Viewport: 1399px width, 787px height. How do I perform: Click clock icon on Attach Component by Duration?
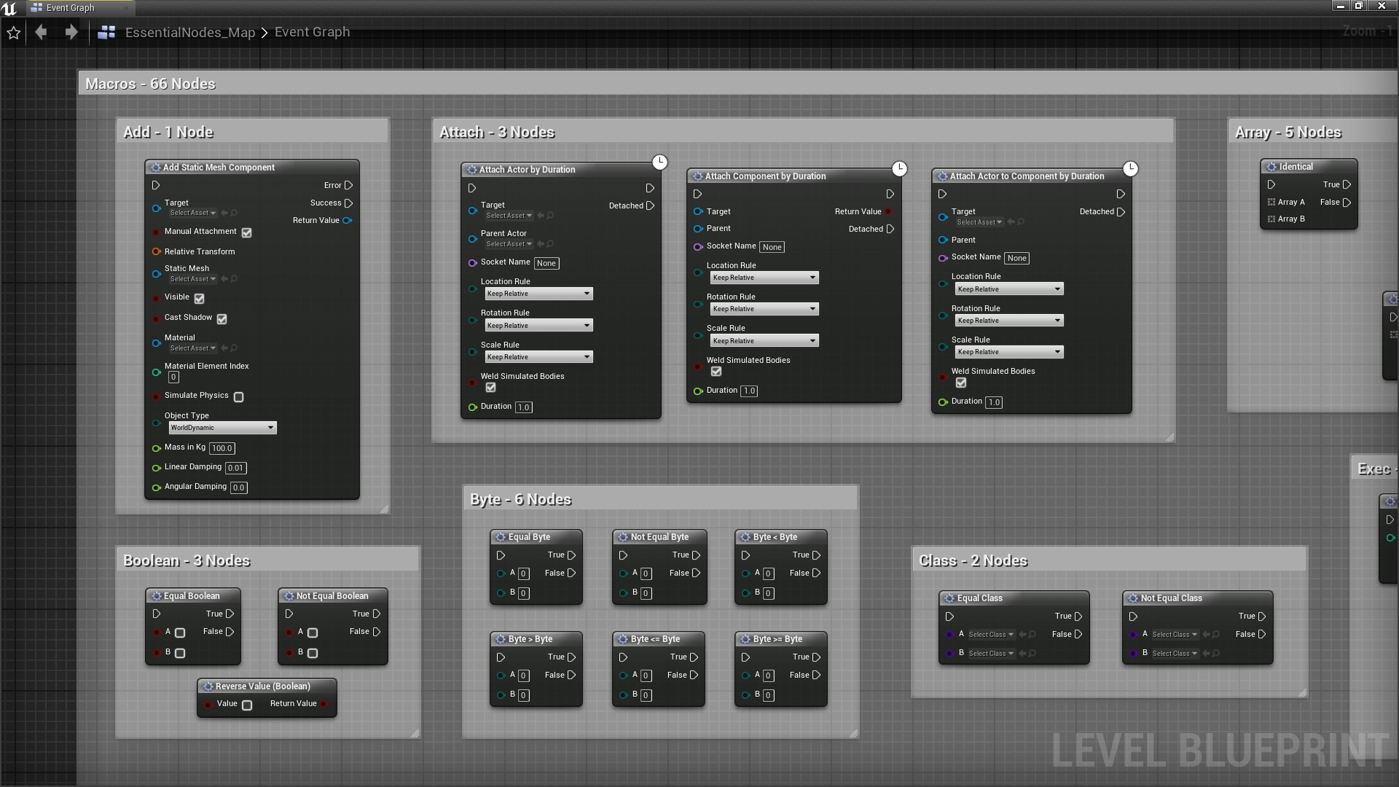900,168
